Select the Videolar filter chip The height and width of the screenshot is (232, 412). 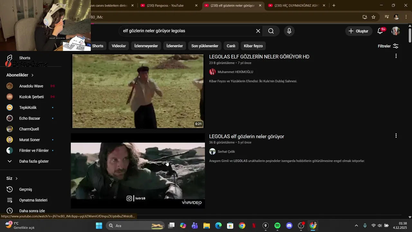pyautogui.click(x=119, y=46)
